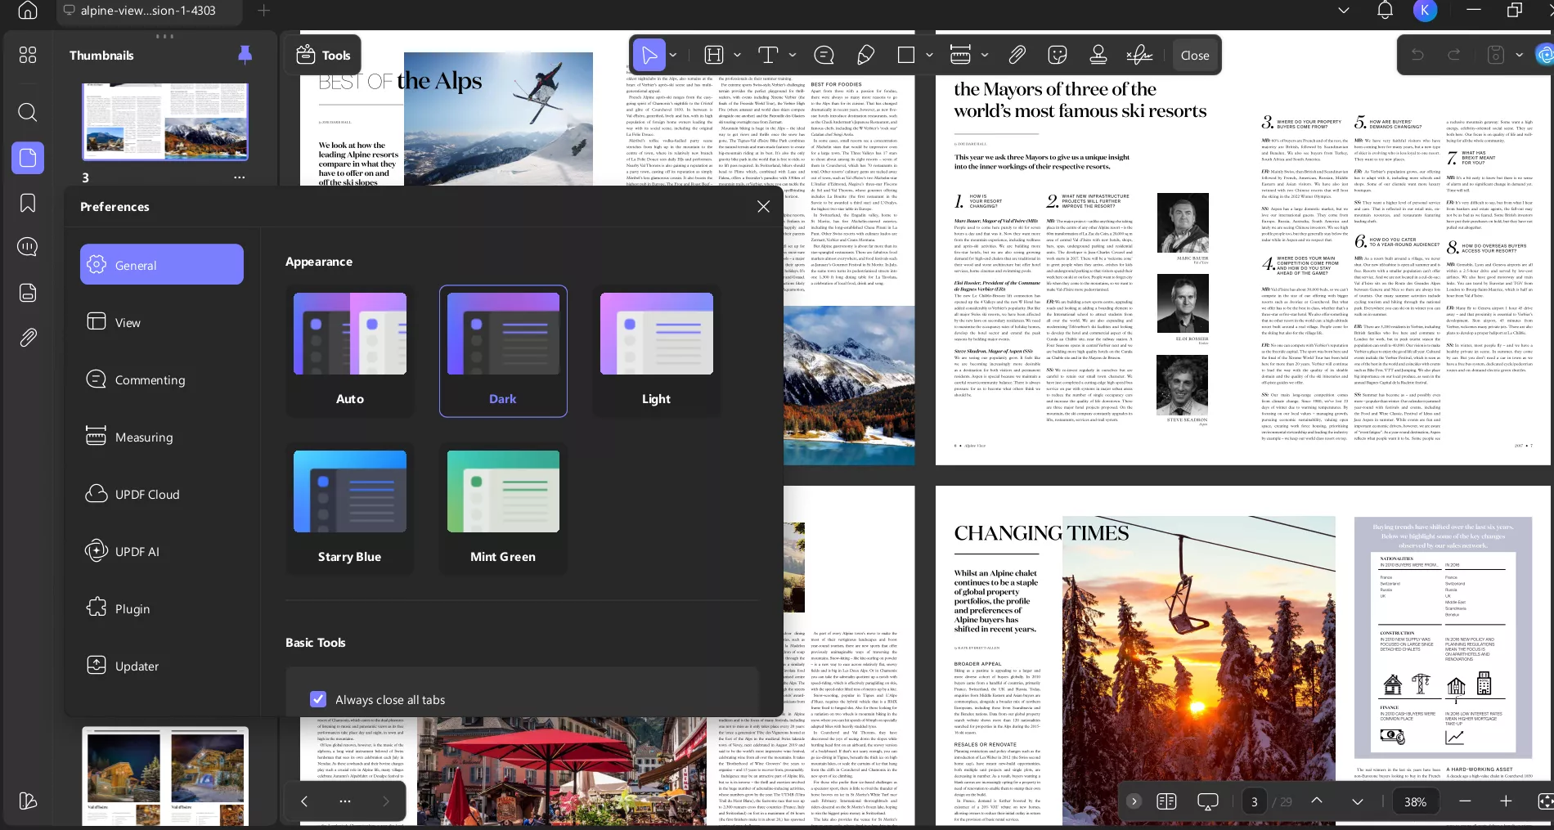
Task: Uncheck Always close all tabs
Action: pyautogui.click(x=318, y=699)
